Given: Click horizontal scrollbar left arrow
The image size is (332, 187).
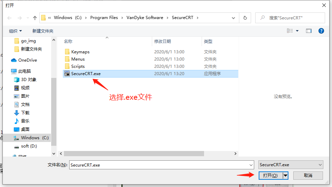Looking at the screenshot, I should click(x=61, y=153).
